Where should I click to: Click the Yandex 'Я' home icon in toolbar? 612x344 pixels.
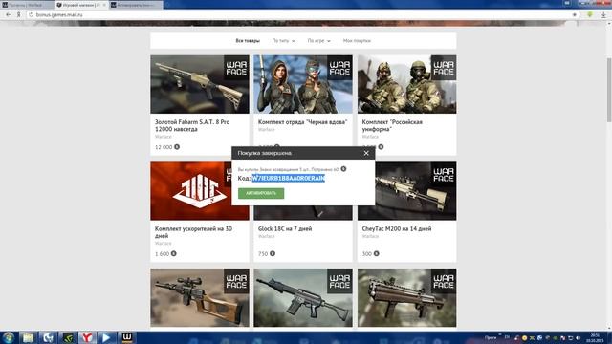coord(18,15)
